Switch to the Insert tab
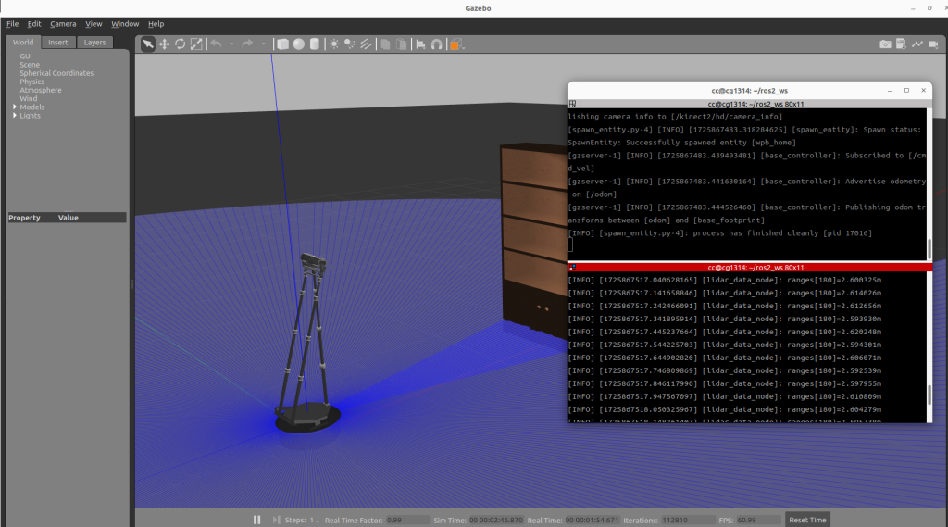 click(x=58, y=42)
